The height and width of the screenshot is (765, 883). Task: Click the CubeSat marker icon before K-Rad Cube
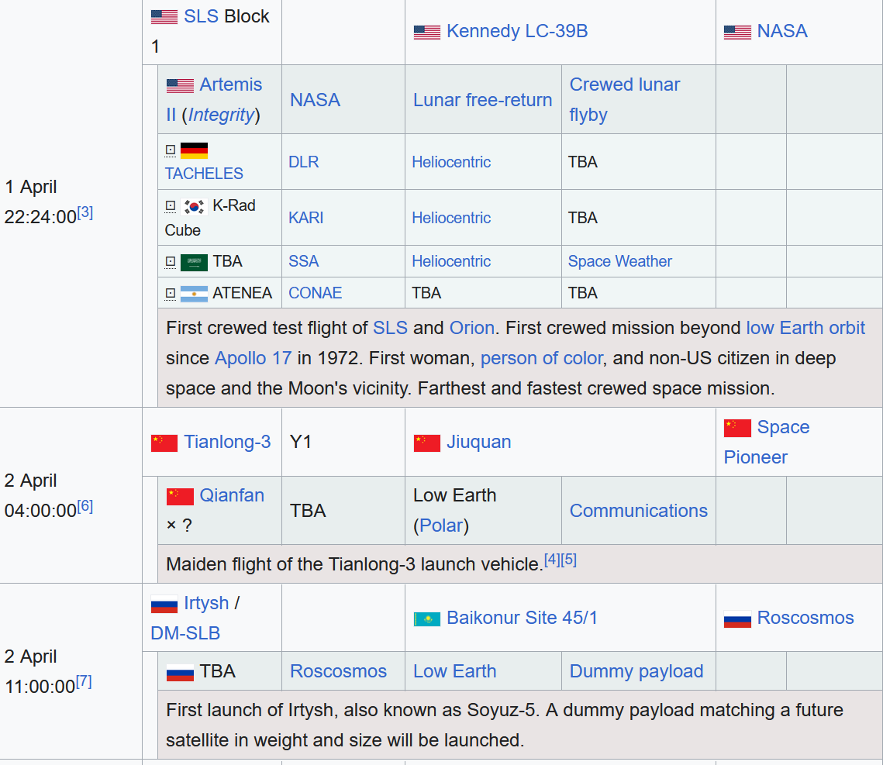tap(171, 206)
